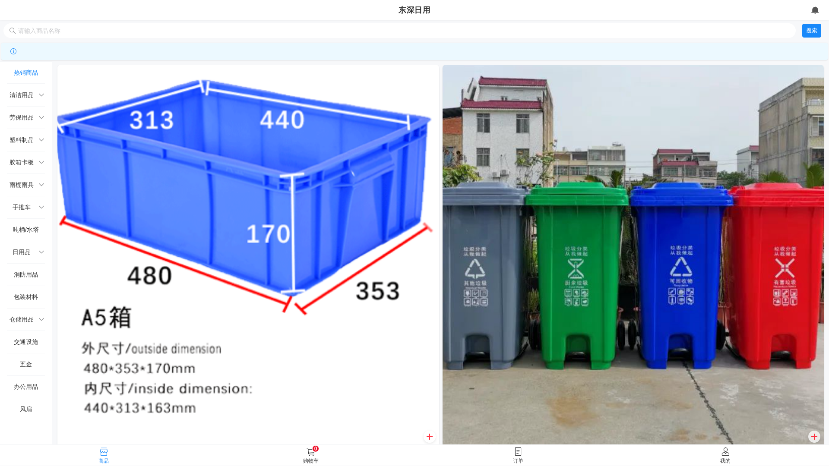The height and width of the screenshot is (466, 829).
Task: Open the colored trash bins product image
Action: coord(633,255)
